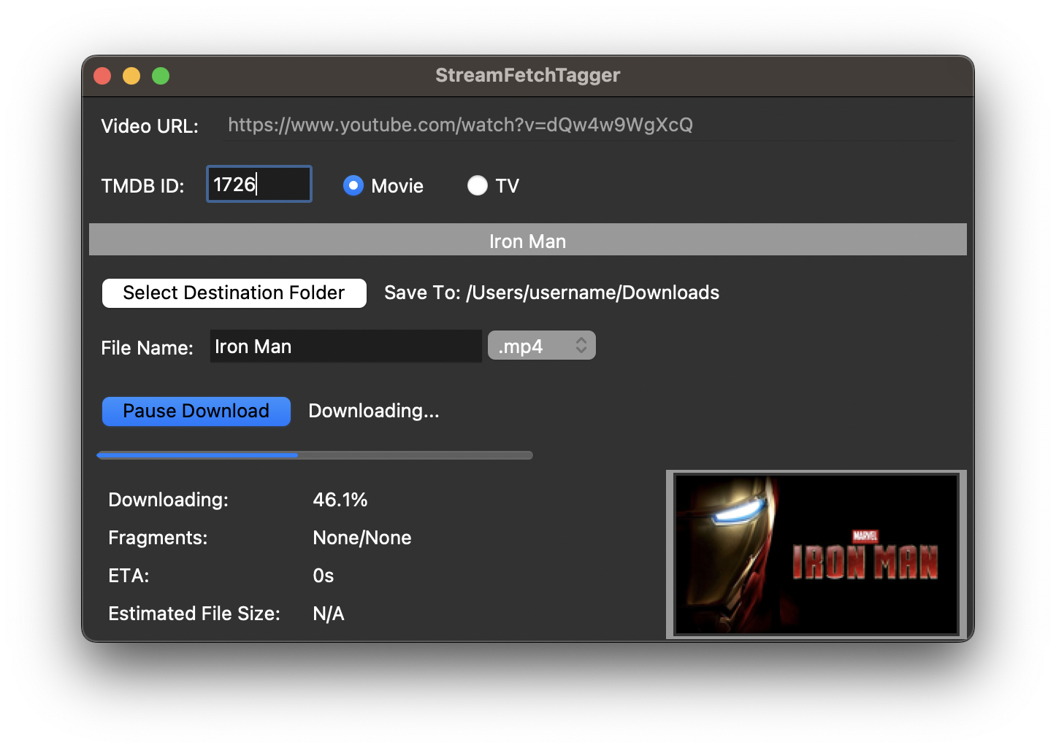Viewport: 1056px width, 750px height.
Task: Edit the File Name field
Action: (345, 347)
